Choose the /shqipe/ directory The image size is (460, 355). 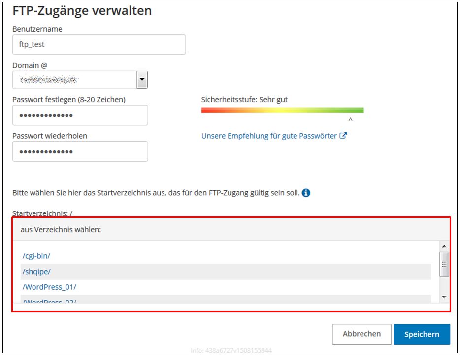pos(36,272)
